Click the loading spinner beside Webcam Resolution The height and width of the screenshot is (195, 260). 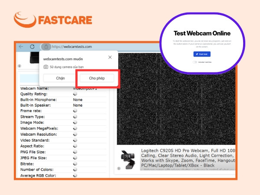[75, 134]
